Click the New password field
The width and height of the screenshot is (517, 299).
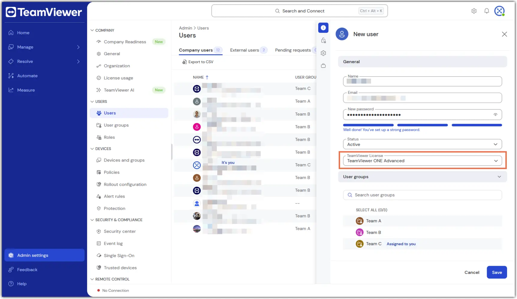click(422, 115)
